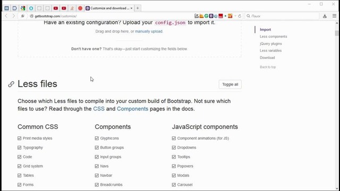Click the JavaScript components heading
Image resolution: width=340 pixels, height=191 pixels.
(x=205, y=127)
